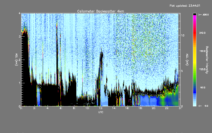Click the left 'AGL (km)' axis label

point(16,60)
